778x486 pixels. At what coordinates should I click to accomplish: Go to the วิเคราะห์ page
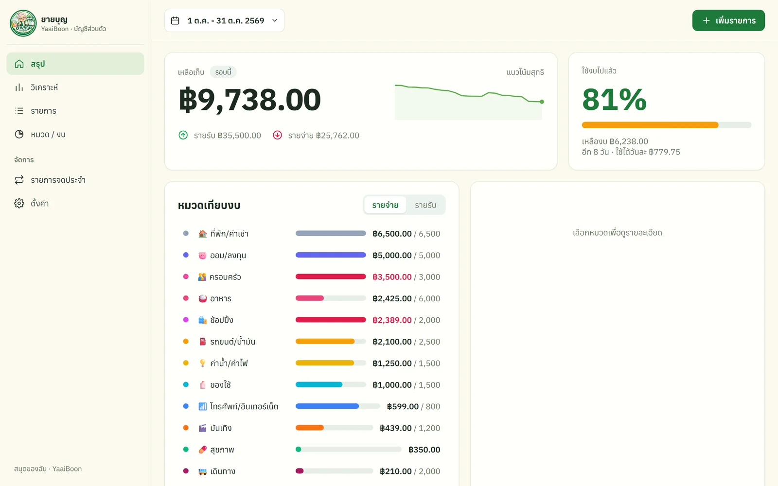[x=75, y=87]
